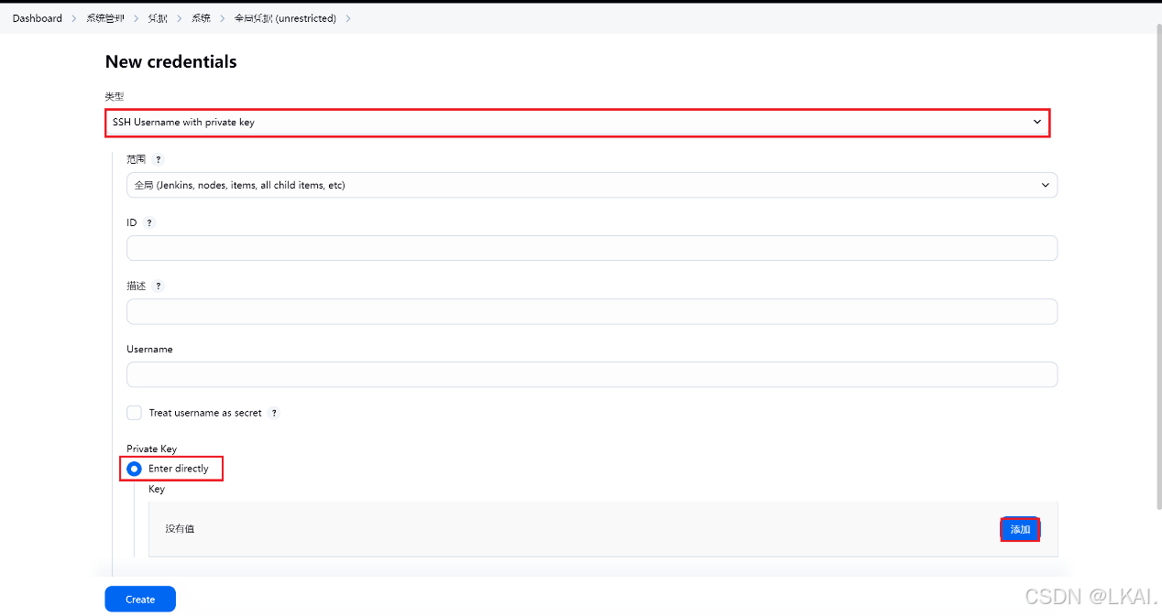Viewport: 1162px width, 616px height.
Task: Open the 系统管理 breadcrumb item
Action: tap(104, 17)
